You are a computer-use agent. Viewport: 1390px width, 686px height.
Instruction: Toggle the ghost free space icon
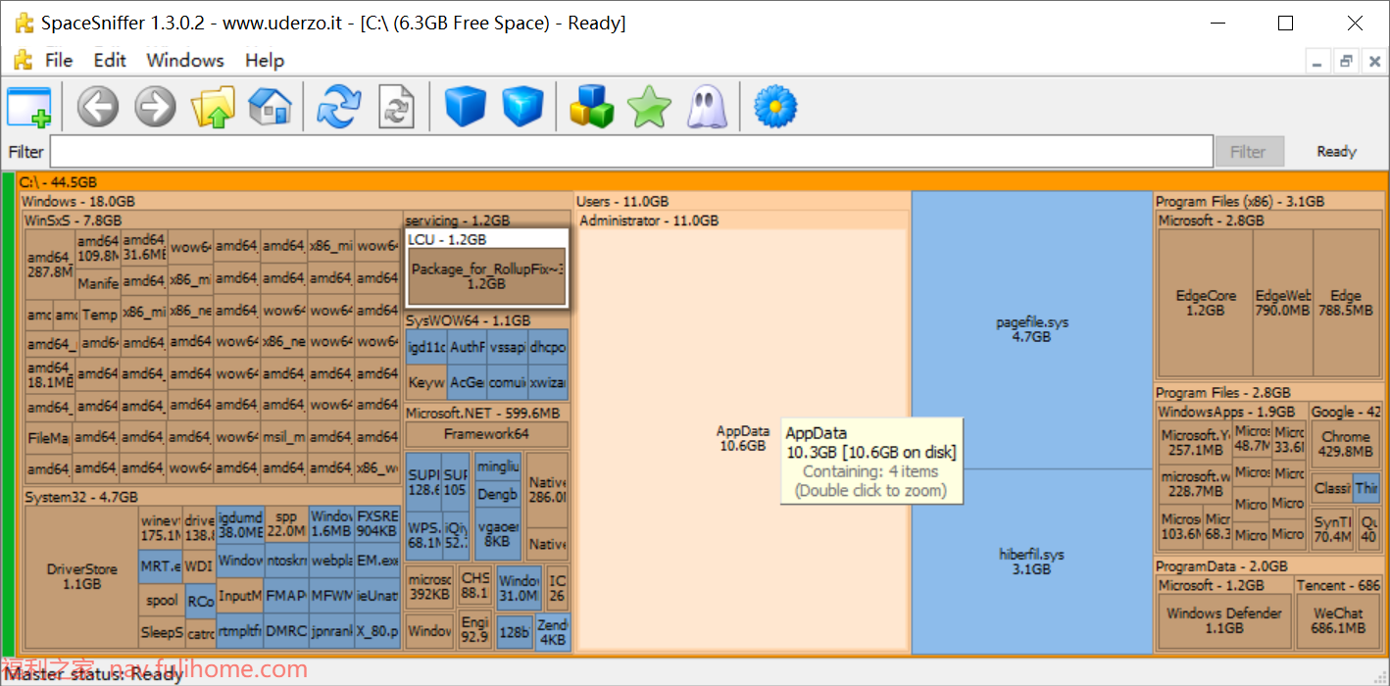tap(706, 106)
